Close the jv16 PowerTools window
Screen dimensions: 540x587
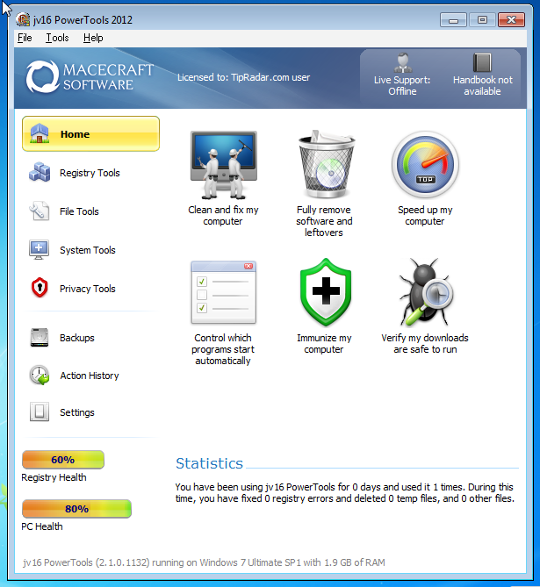point(511,20)
